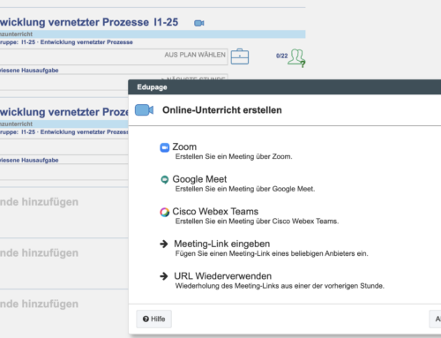Click the Edupage dialog title bar
Image resolution: width=441 pixels, height=338 pixels.
[285, 87]
